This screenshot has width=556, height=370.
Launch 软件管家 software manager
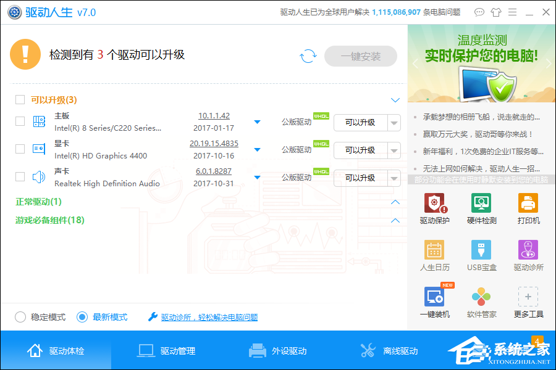pyautogui.click(x=481, y=301)
